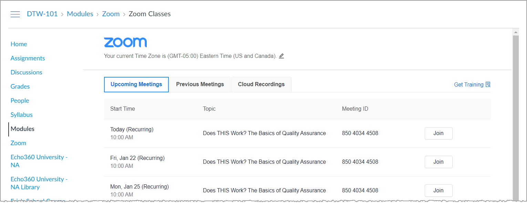The width and height of the screenshot is (527, 203).
Task: Click the topic in Fri, Jan 22 row
Action: coord(264,162)
